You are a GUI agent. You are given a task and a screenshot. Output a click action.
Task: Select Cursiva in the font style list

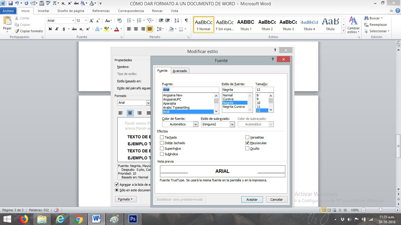click(228, 99)
